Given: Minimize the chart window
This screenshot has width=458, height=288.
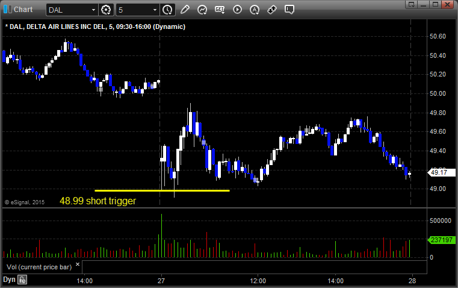Looking at the screenshot, I should pyautogui.click(x=423, y=4).
